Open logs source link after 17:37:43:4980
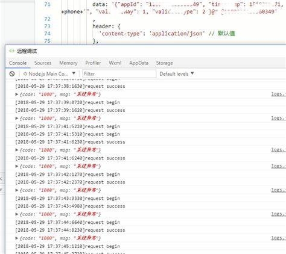Screen dimensions: 286x254 [x=279, y=214]
